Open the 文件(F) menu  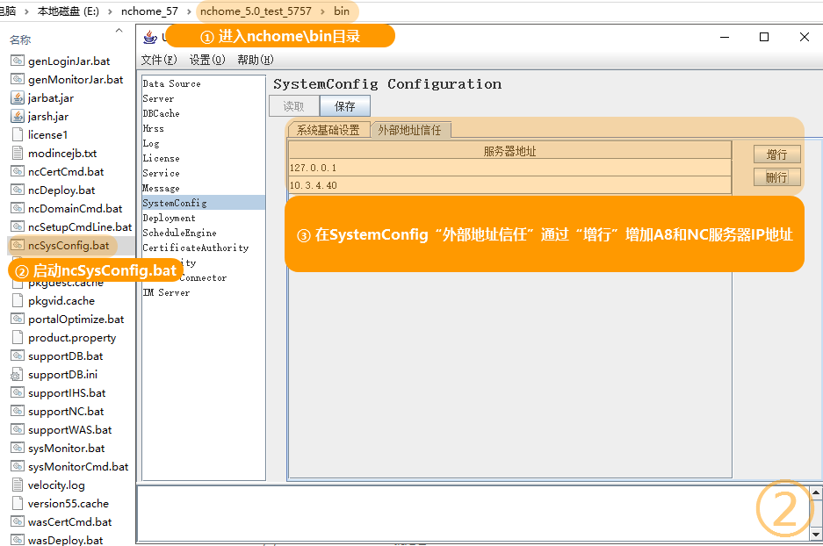(158, 60)
